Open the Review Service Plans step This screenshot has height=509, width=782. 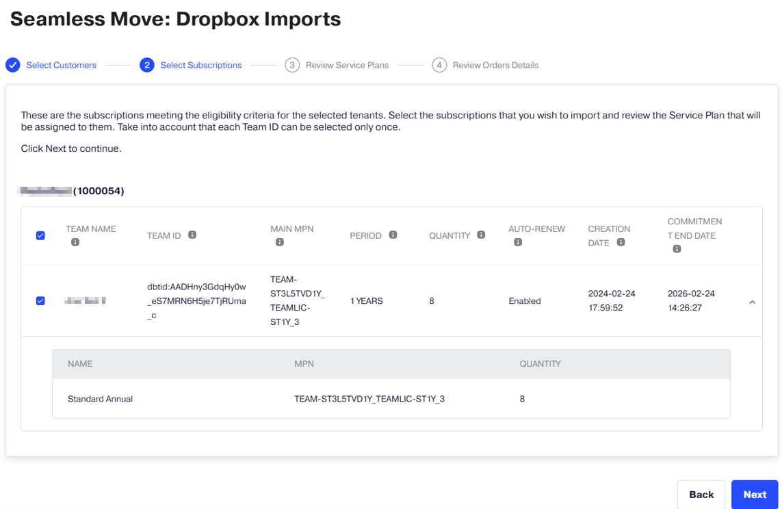(x=347, y=65)
